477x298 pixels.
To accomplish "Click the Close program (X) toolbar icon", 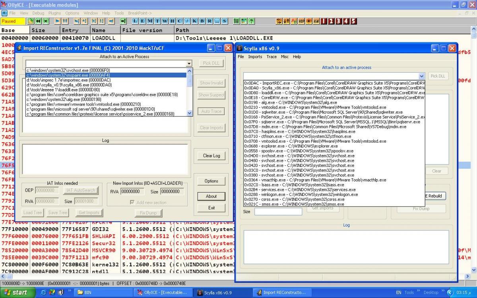I will (45, 21).
